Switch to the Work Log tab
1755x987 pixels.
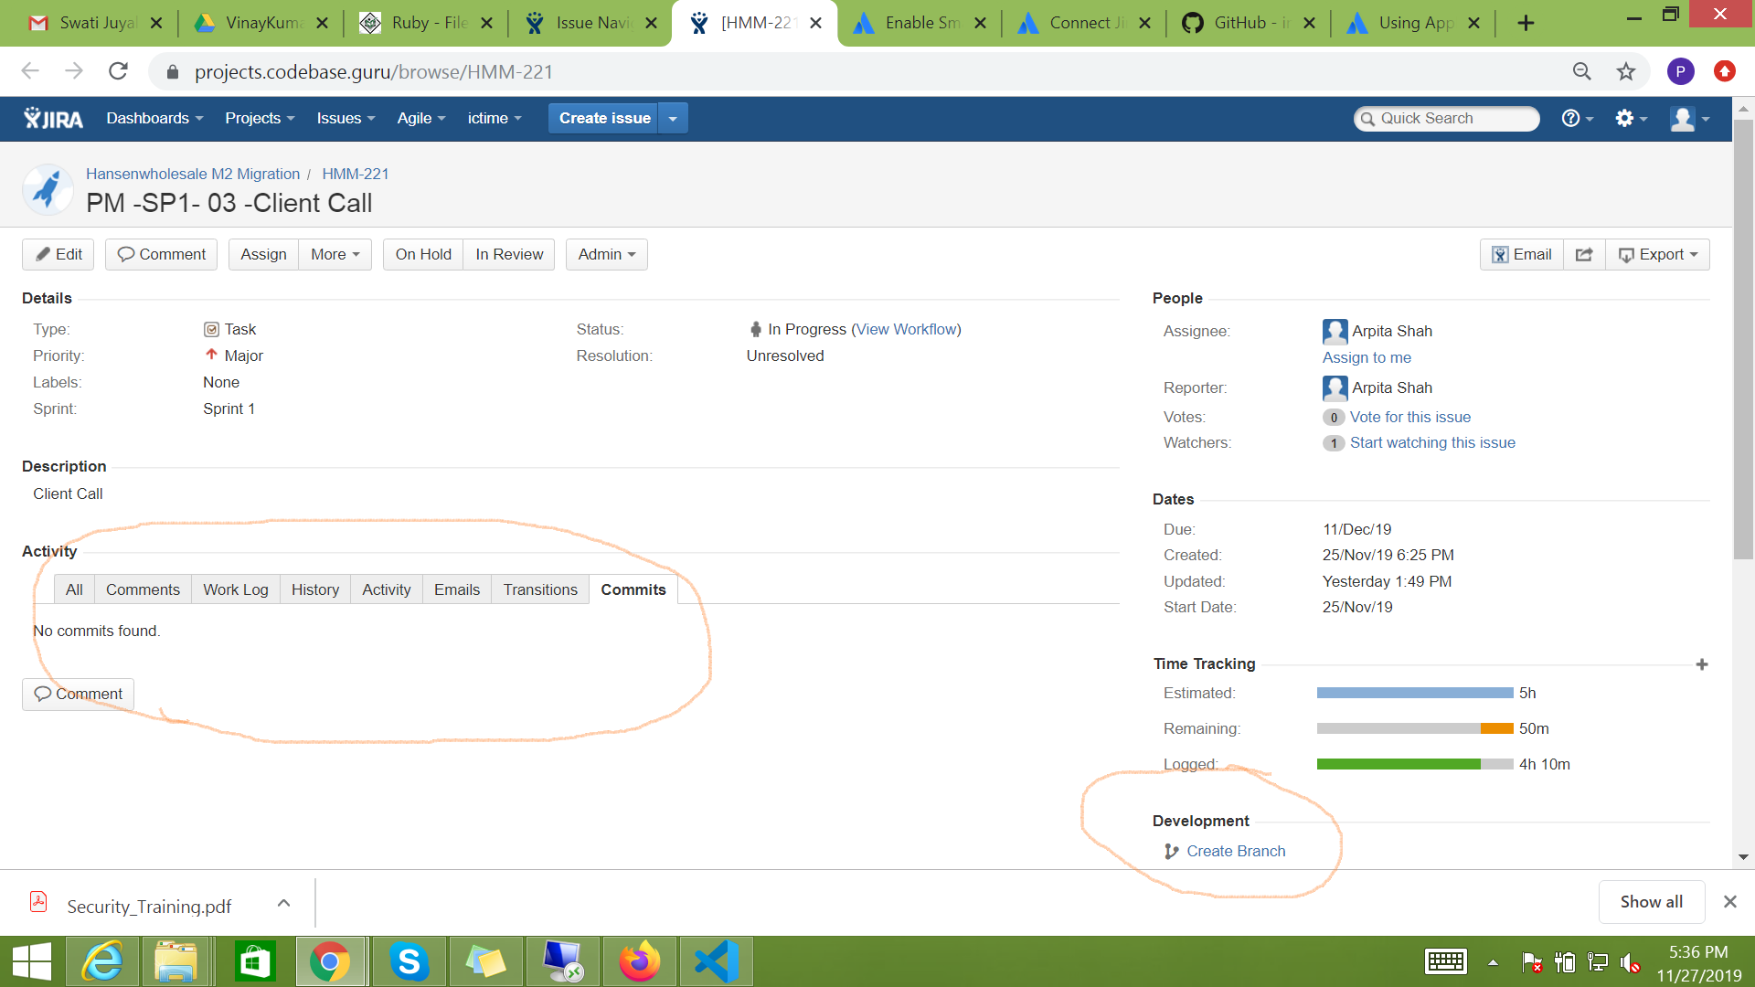[236, 589]
